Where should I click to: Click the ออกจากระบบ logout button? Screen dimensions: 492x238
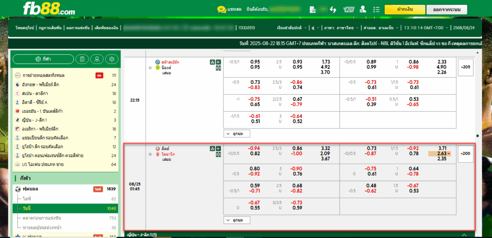click(x=446, y=10)
